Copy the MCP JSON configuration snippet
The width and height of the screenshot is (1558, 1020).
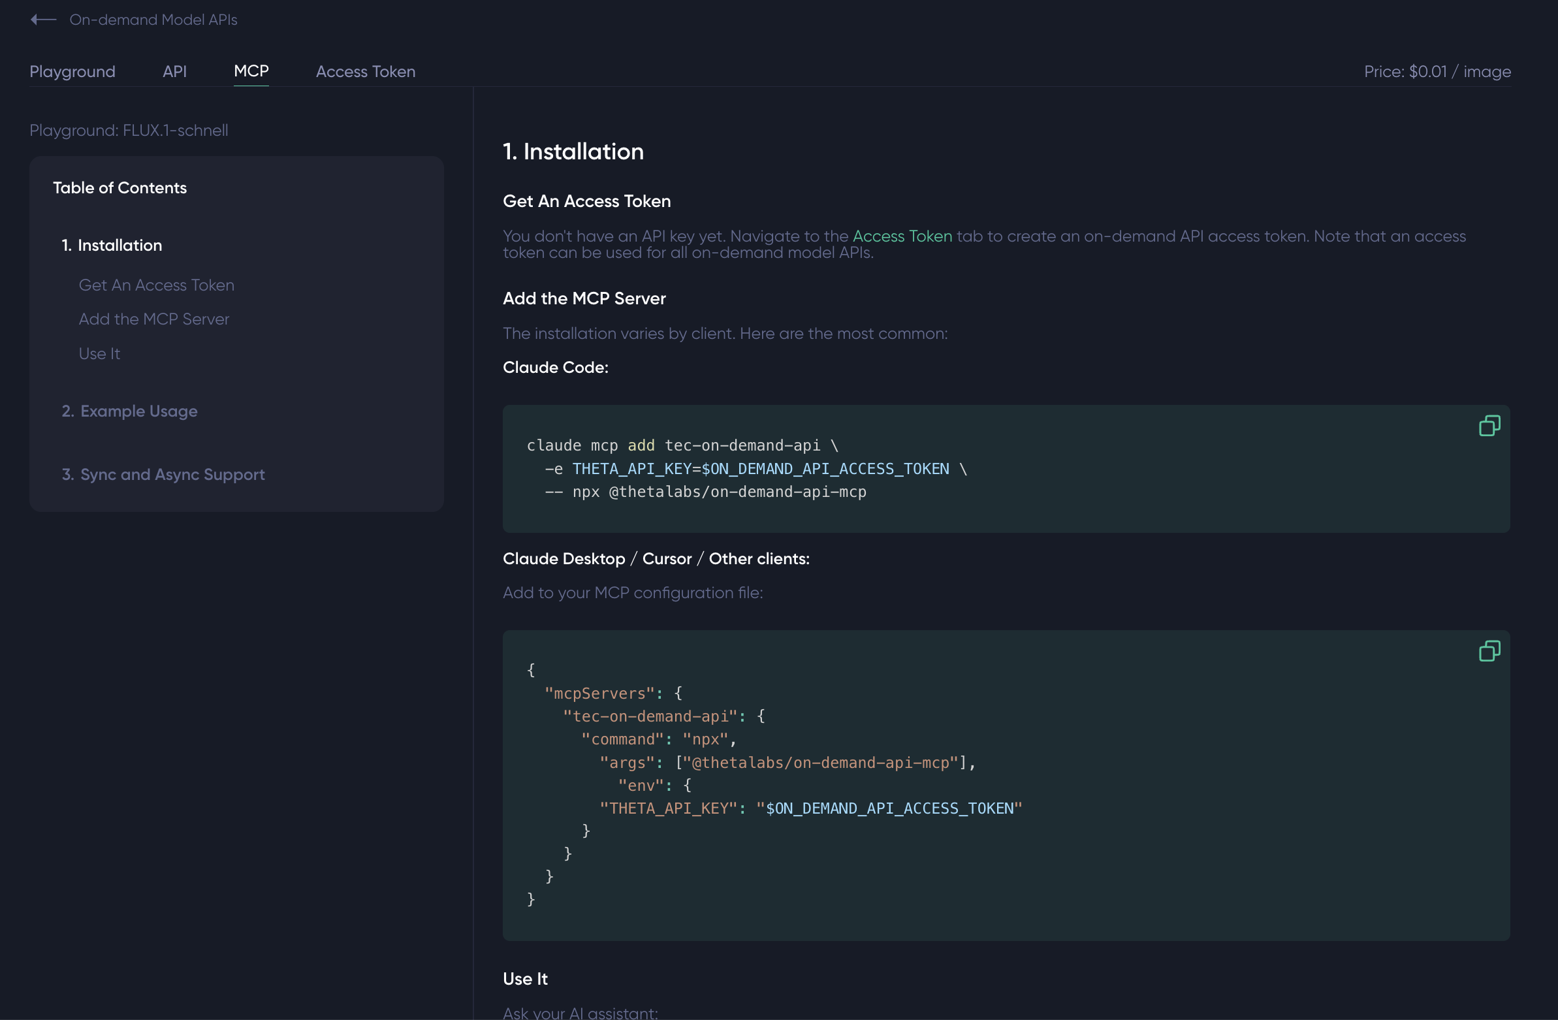point(1489,652)
